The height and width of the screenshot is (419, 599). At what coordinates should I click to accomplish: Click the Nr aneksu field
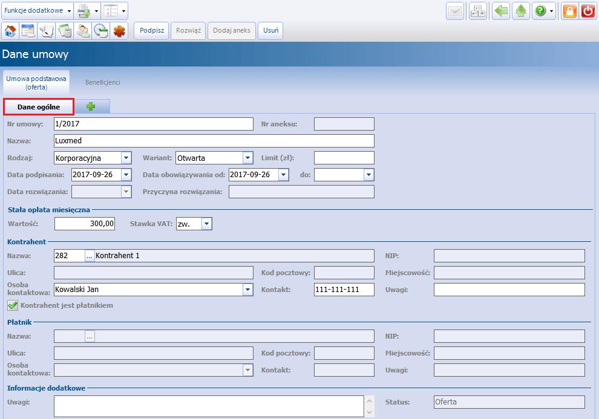[x=344, y=123]
